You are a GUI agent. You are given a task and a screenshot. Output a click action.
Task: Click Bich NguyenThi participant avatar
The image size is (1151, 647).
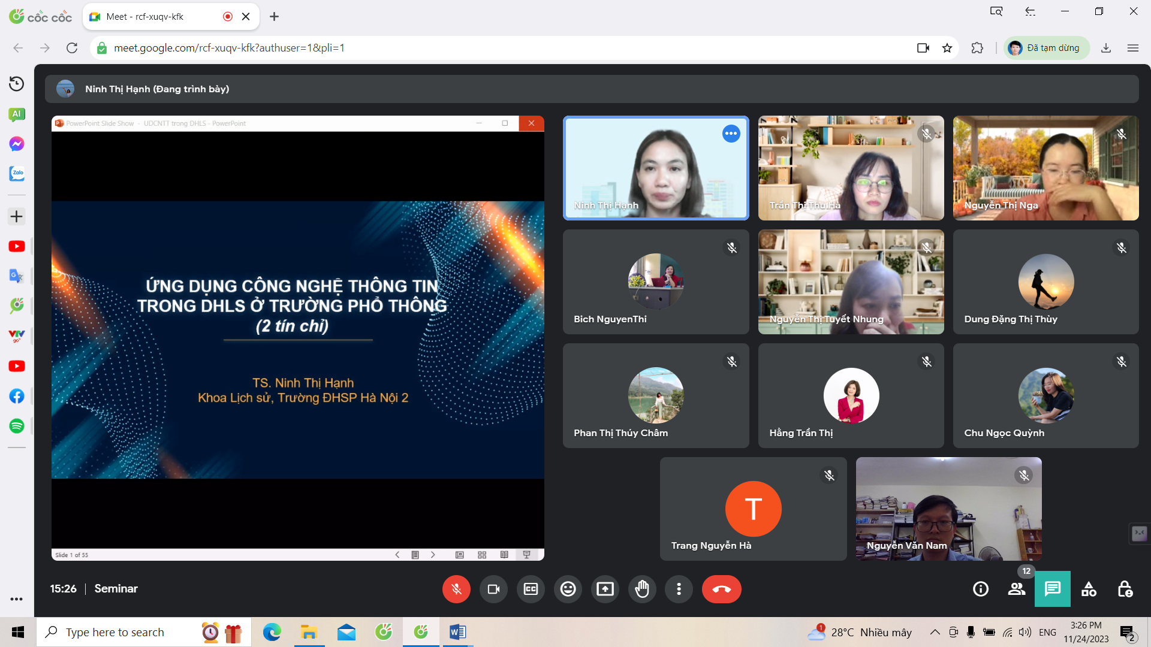coord(656,282)
